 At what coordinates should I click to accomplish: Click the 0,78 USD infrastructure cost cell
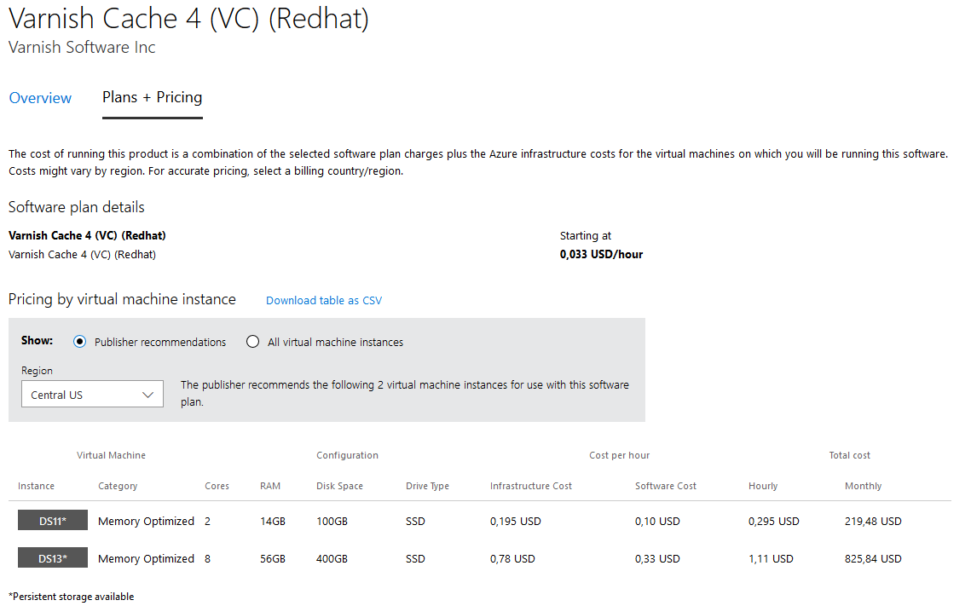pos(512,559)
